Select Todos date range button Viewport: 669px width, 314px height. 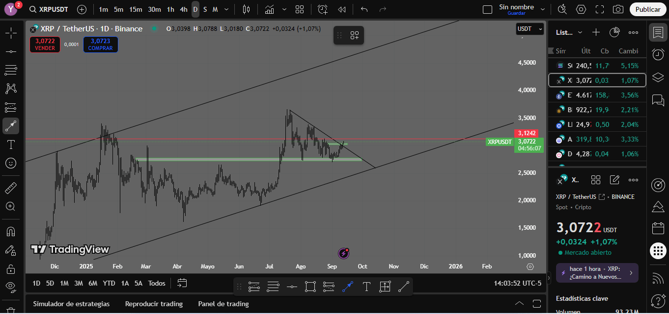coord(157,283)
